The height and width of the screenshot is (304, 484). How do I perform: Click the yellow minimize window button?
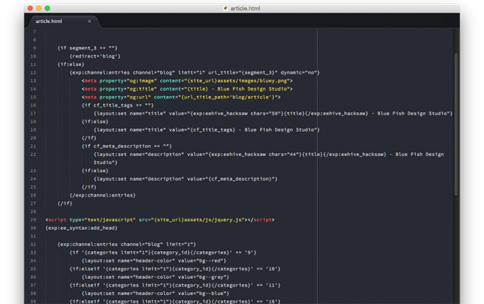(39, 9)
